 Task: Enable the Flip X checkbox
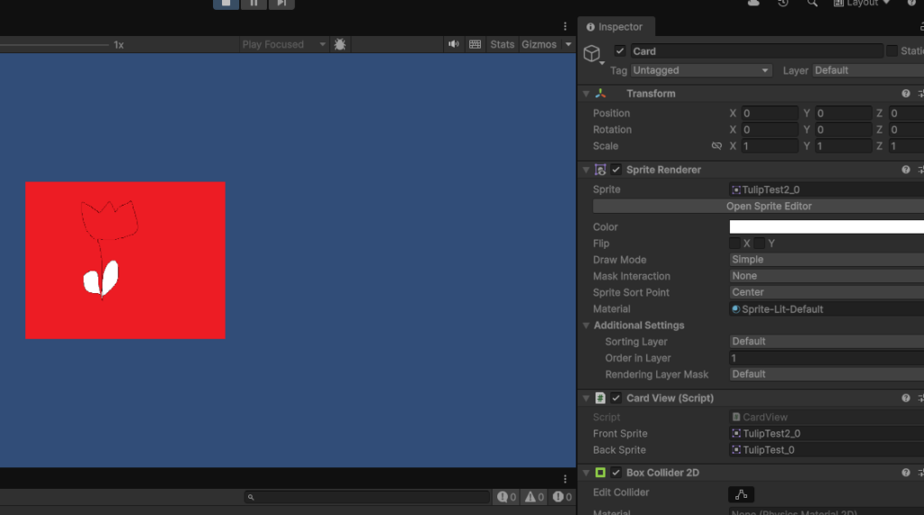[x=735, y=244]
